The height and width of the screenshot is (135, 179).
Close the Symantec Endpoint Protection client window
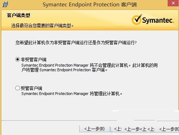pos(173,3)
